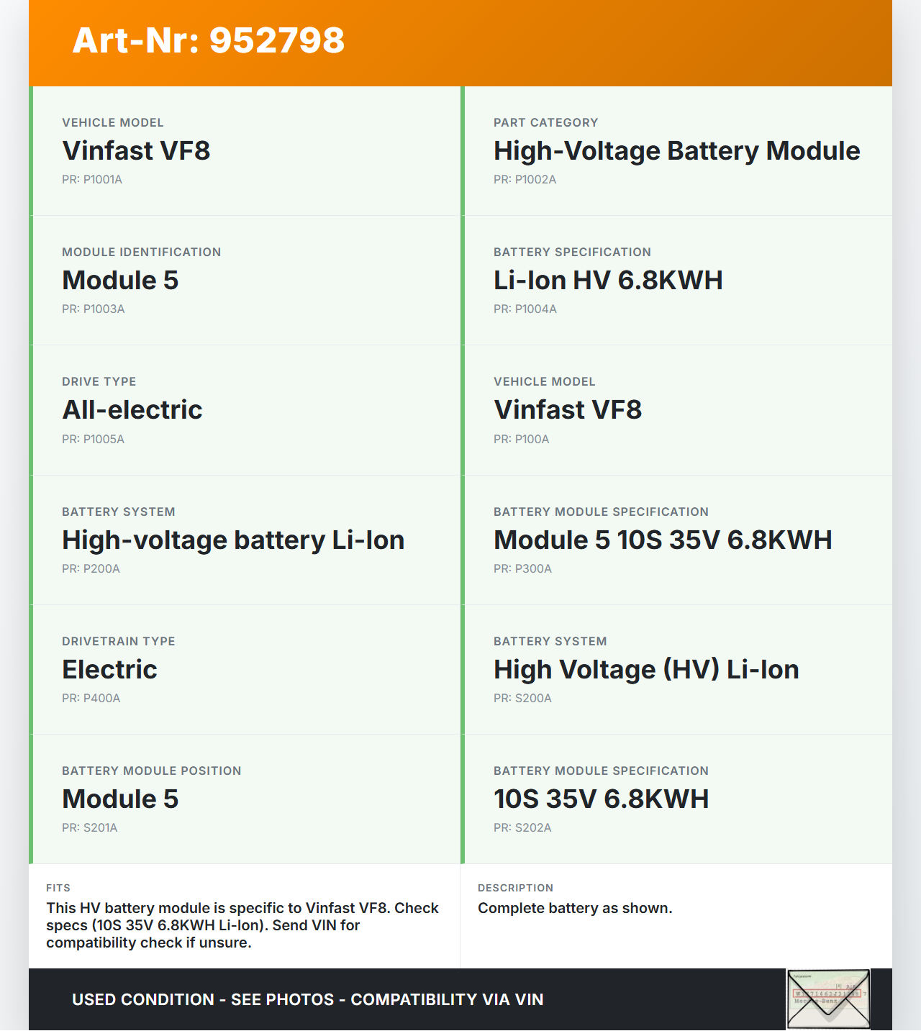921x1031 pixels.
Task: Click the 'Complete battery as shown.' description
Action: coord(575,908)
